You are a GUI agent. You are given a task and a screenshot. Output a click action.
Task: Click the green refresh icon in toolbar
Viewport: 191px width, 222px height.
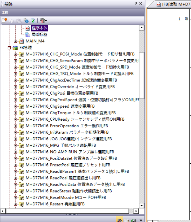pos(33,21)
